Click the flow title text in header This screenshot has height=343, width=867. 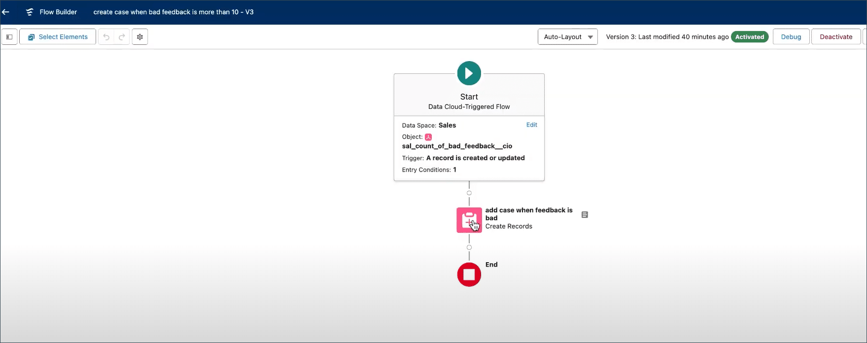pos(173,12)
